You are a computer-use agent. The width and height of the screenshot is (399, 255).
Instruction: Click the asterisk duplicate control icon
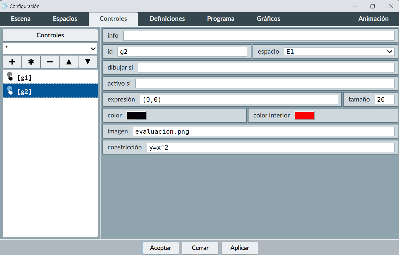coord(31,62)
